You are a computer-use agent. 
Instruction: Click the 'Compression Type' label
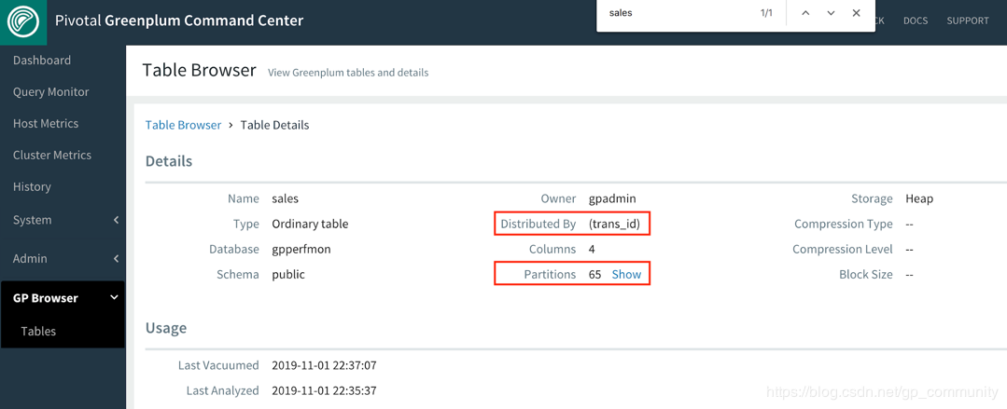click(844, 224)
